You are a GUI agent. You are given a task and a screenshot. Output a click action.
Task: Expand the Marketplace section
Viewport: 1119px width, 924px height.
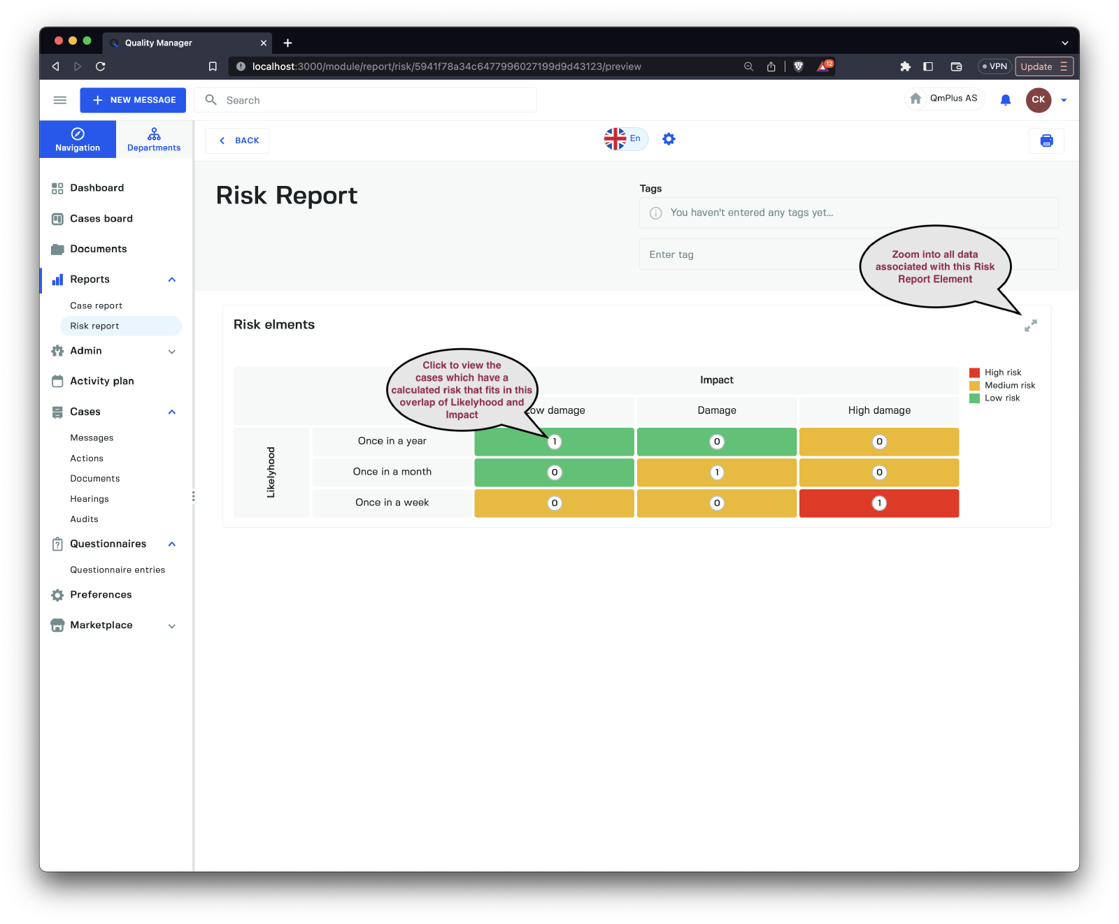coord(172,626)
